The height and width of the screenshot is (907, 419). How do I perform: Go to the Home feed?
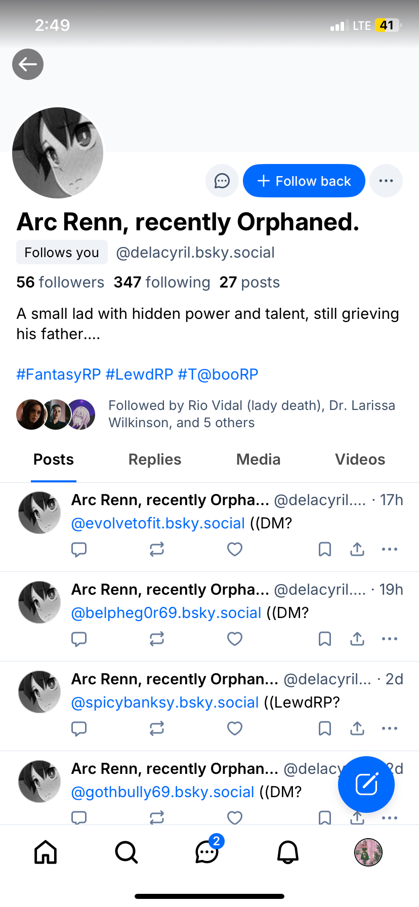tap(46, 852)
